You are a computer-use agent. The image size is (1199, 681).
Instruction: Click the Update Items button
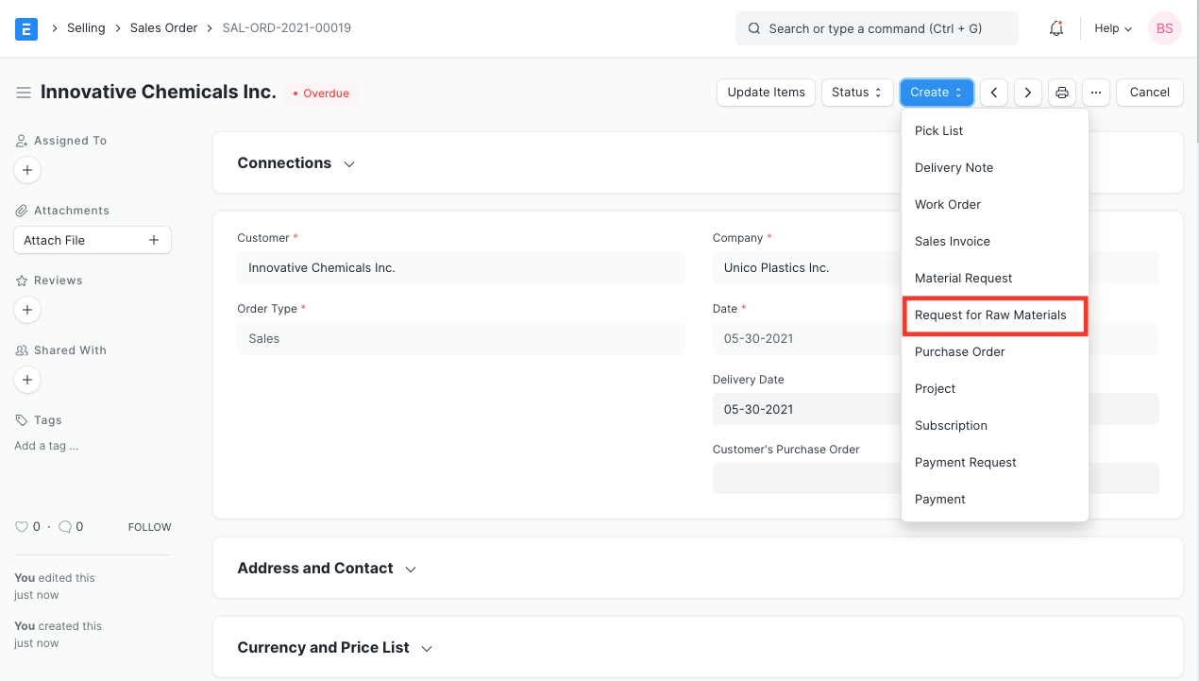(x=766, y=93)
